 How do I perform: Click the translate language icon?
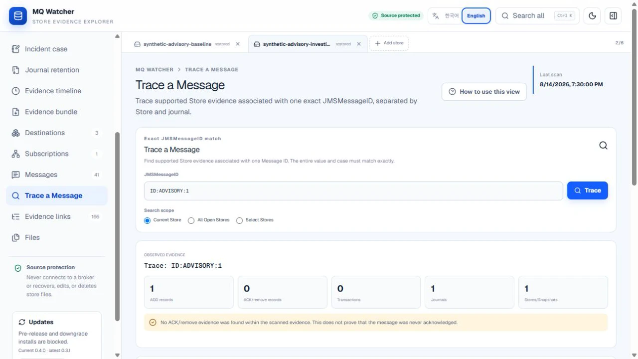click(x=436, y=16)
